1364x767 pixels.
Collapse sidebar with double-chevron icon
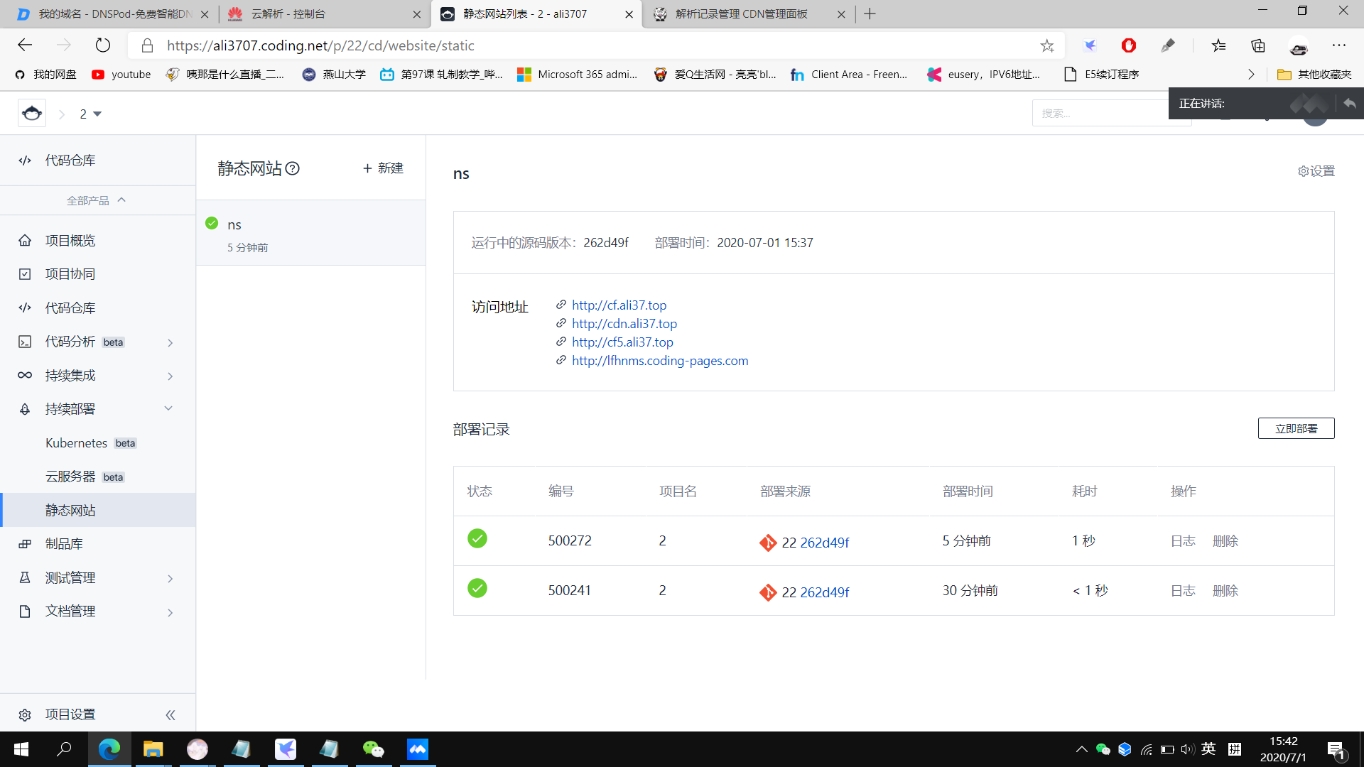coord(170,715)
